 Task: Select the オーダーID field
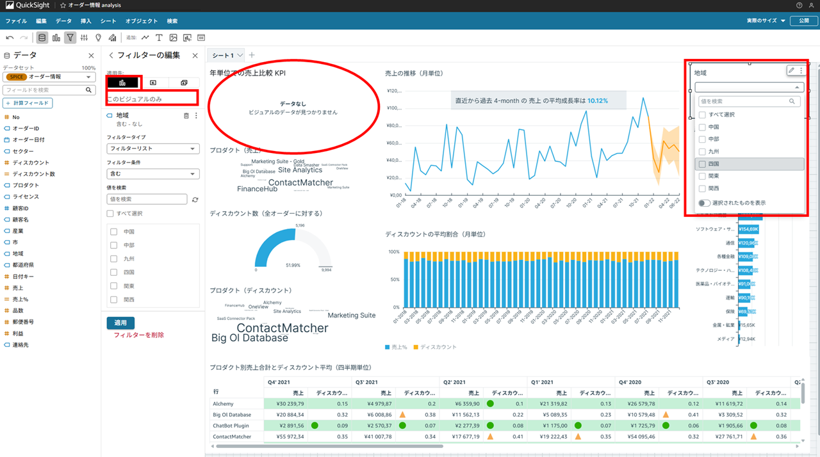pyautogui.click(x=26, y=129)
